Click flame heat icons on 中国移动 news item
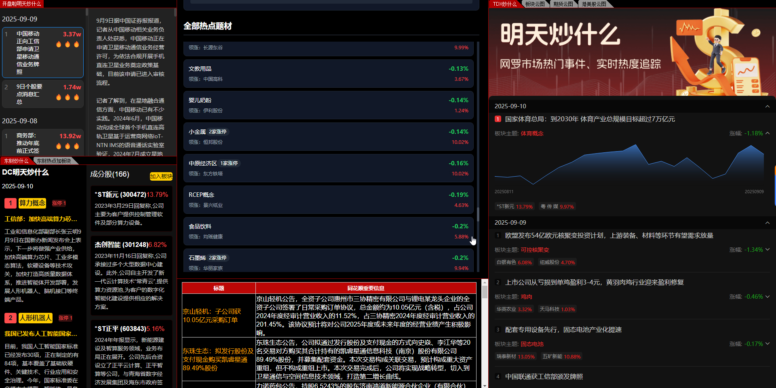This screenshot has height=388, width=776. tap(67, 44)
